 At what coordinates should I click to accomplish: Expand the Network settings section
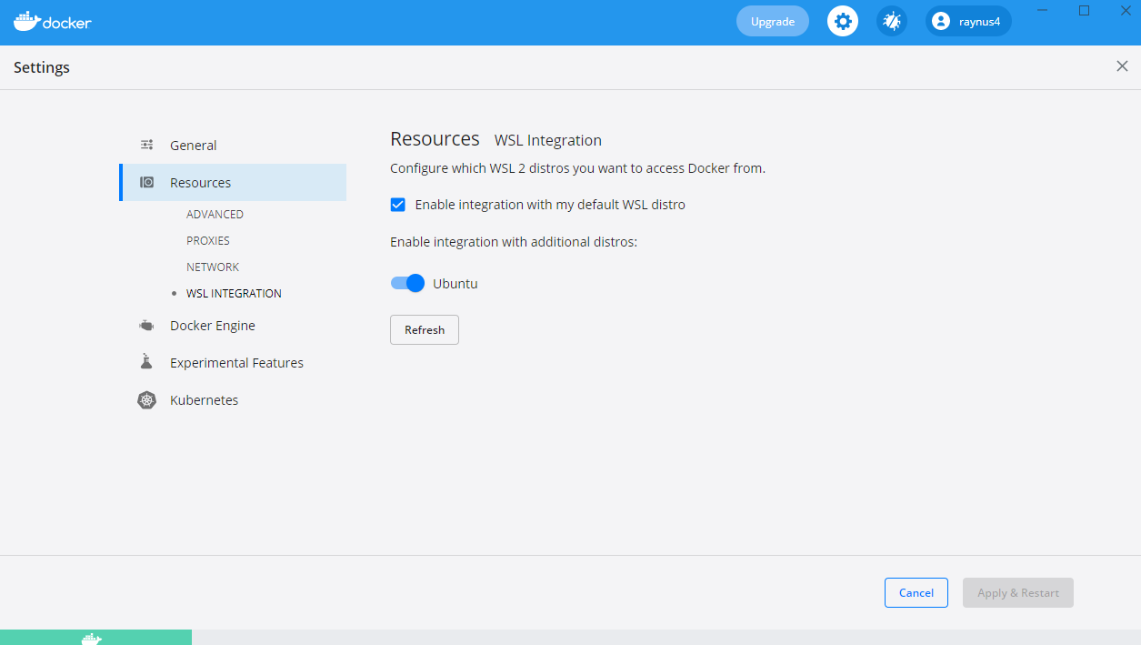(x=212, y=267)
